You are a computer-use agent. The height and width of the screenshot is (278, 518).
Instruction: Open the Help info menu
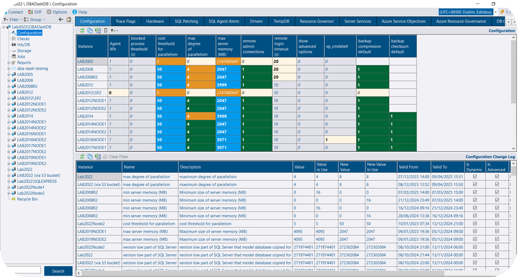[x=80, y=12]
